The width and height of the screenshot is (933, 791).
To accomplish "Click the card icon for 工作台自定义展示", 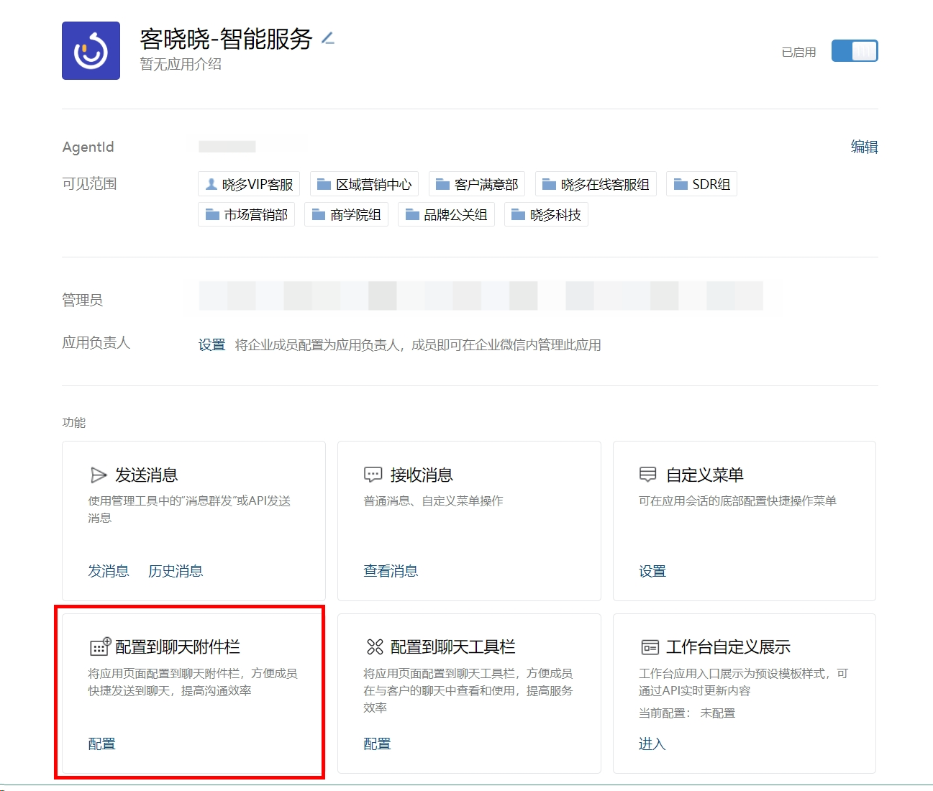I will tap(650, 647).
